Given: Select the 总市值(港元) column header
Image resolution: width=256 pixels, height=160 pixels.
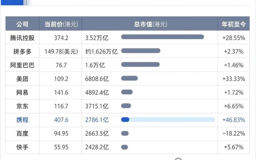Looking at the screenshot, I should point(150,24).
